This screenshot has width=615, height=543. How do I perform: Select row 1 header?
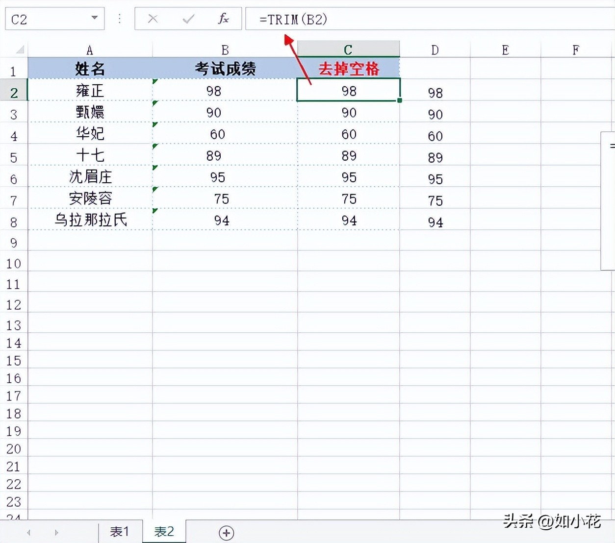14,69
